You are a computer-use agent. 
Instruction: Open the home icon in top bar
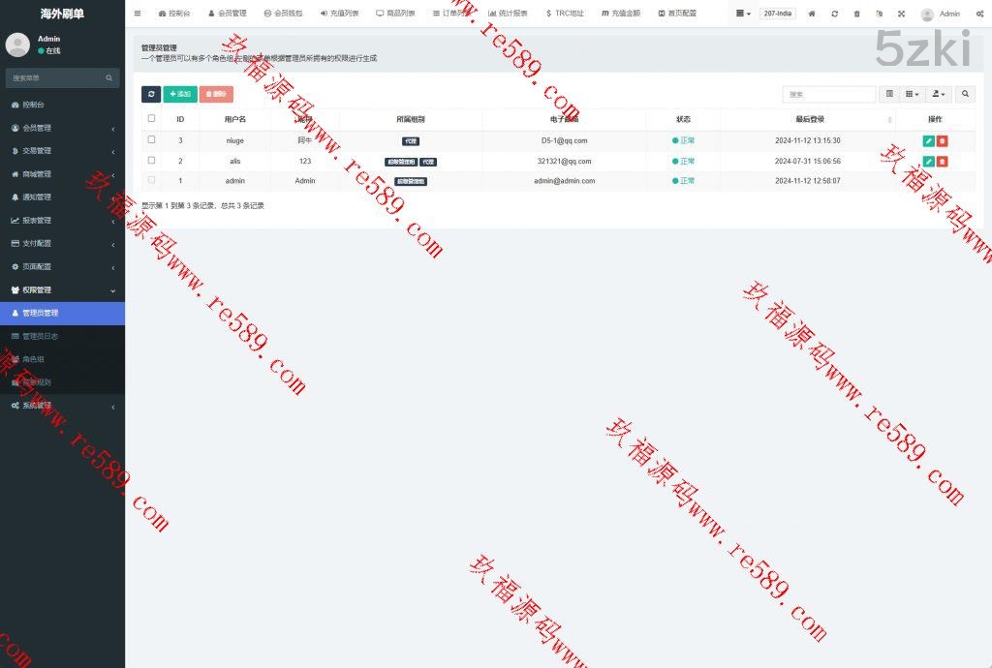pyautogui.click(x=812, y=14)
